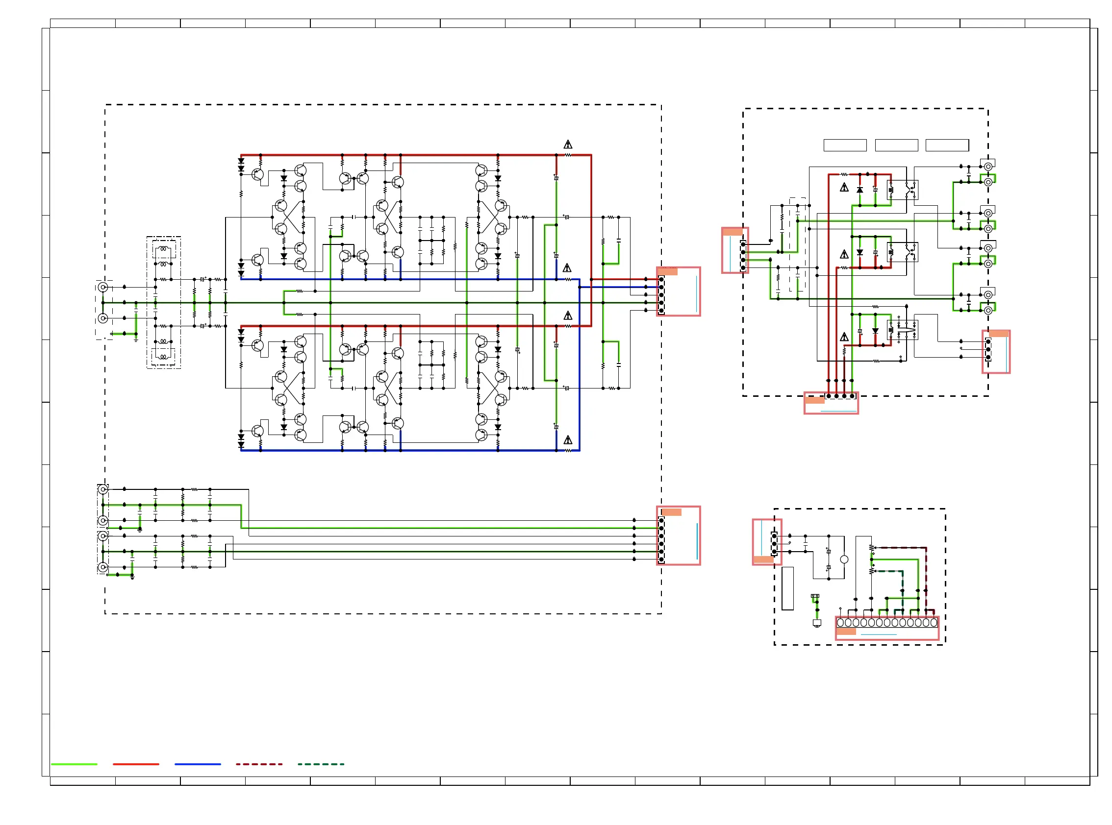Select the dash-dot coil filter box on left
This screenshot has height=825, width=1112.
[163, 303]
